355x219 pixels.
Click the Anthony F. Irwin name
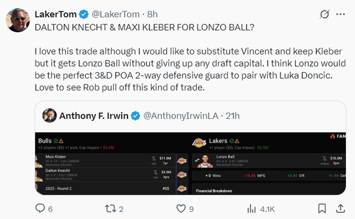coord(93,116)
